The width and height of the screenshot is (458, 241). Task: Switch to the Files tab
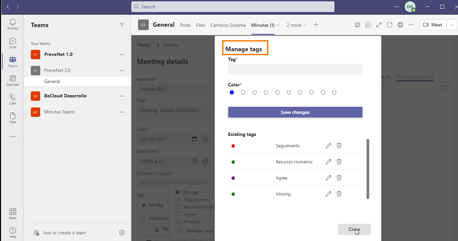pyautogui.click(x=201, y=25)
